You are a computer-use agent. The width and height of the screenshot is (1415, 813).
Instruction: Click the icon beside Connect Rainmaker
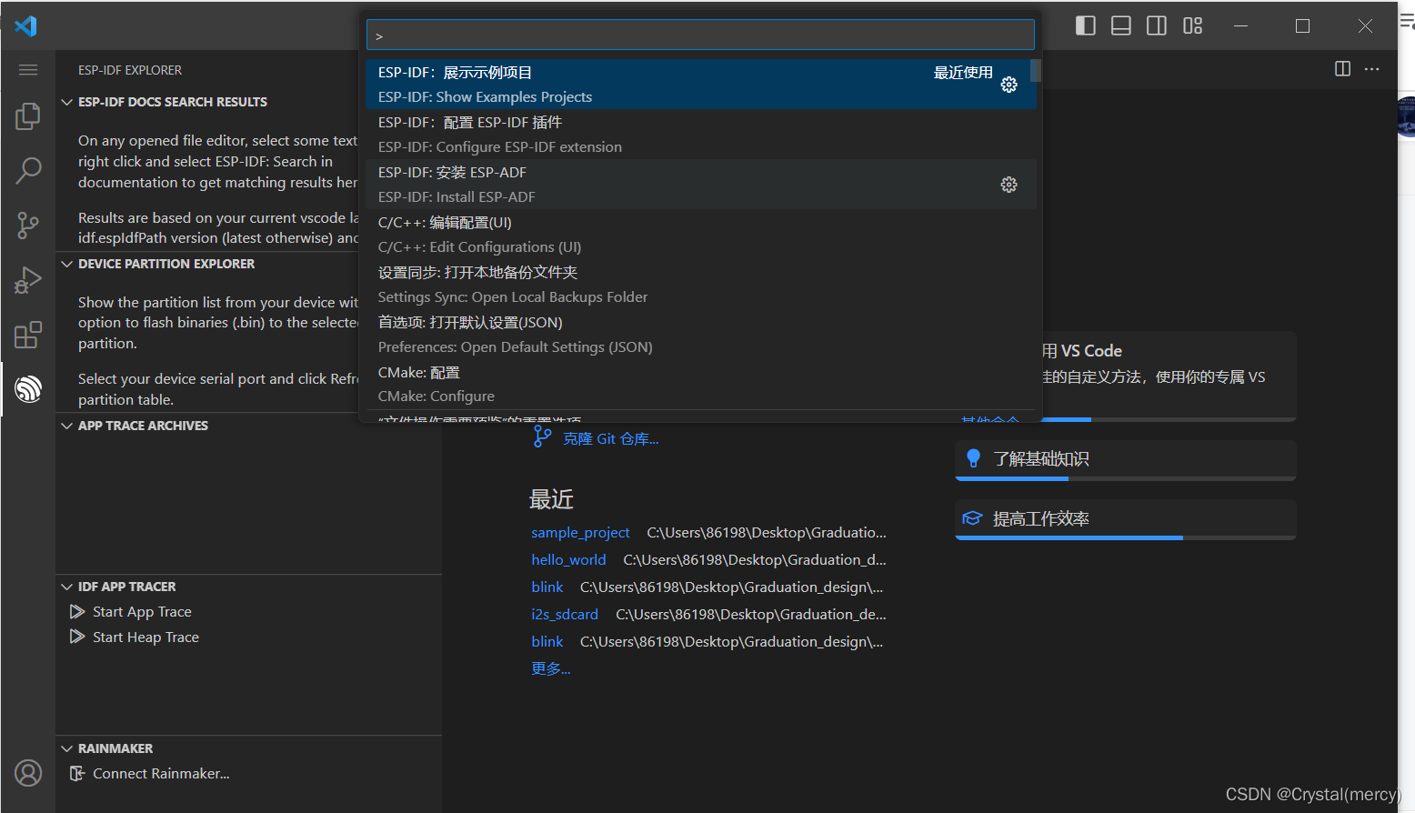click(x=77, y=774)
